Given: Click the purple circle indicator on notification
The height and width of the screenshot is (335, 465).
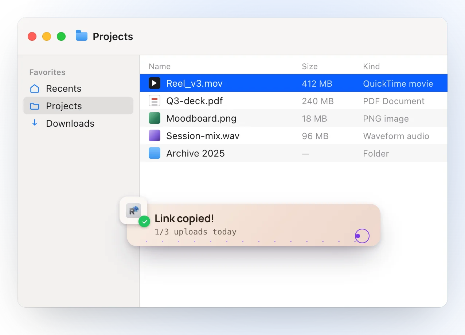Looking at the screenshot, I should (362, 236).
